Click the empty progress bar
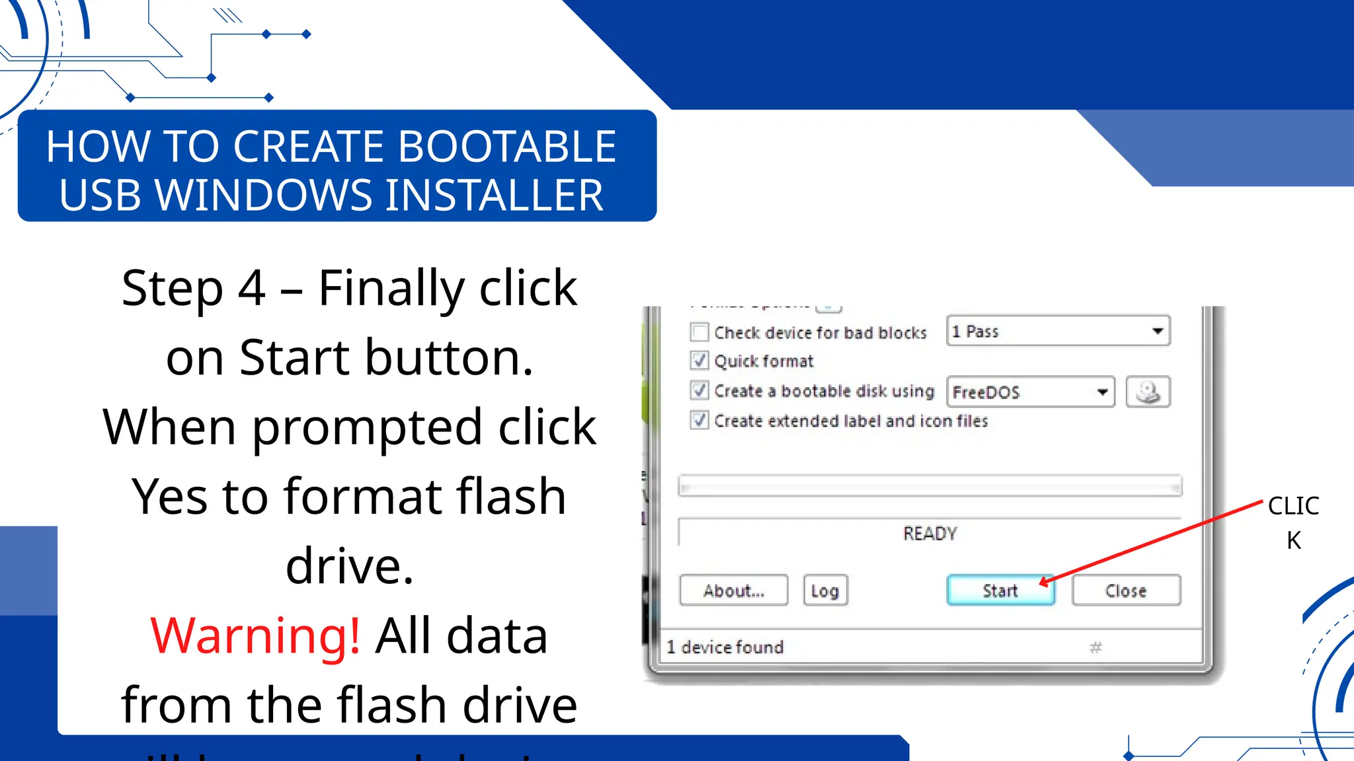1354x761 pixels. tap(930, 487)
